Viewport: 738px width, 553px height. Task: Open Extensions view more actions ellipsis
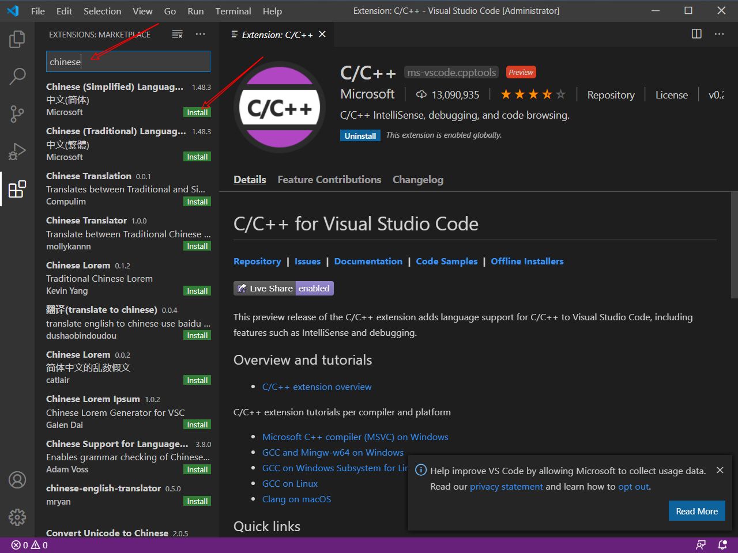pyautogui.click(x=200, y=35)
